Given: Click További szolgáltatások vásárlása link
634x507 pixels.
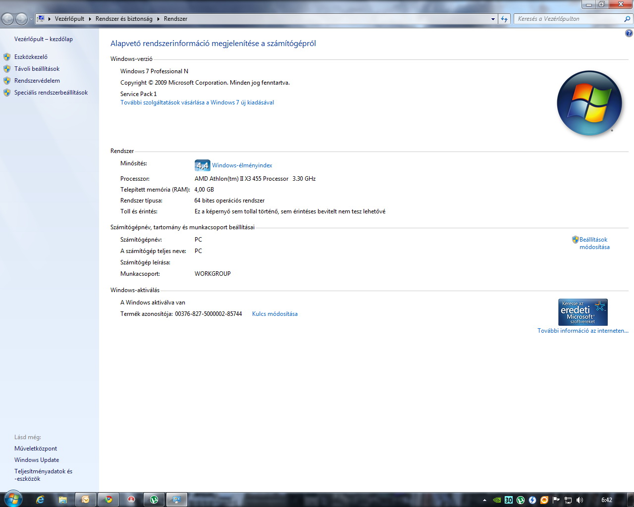Looking at the screenshot, I should click(197, 102).
